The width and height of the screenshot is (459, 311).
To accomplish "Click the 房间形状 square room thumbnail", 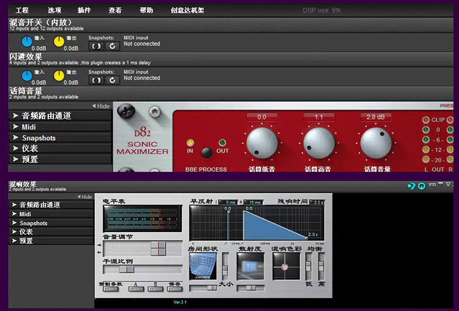I will coord(203,266).
